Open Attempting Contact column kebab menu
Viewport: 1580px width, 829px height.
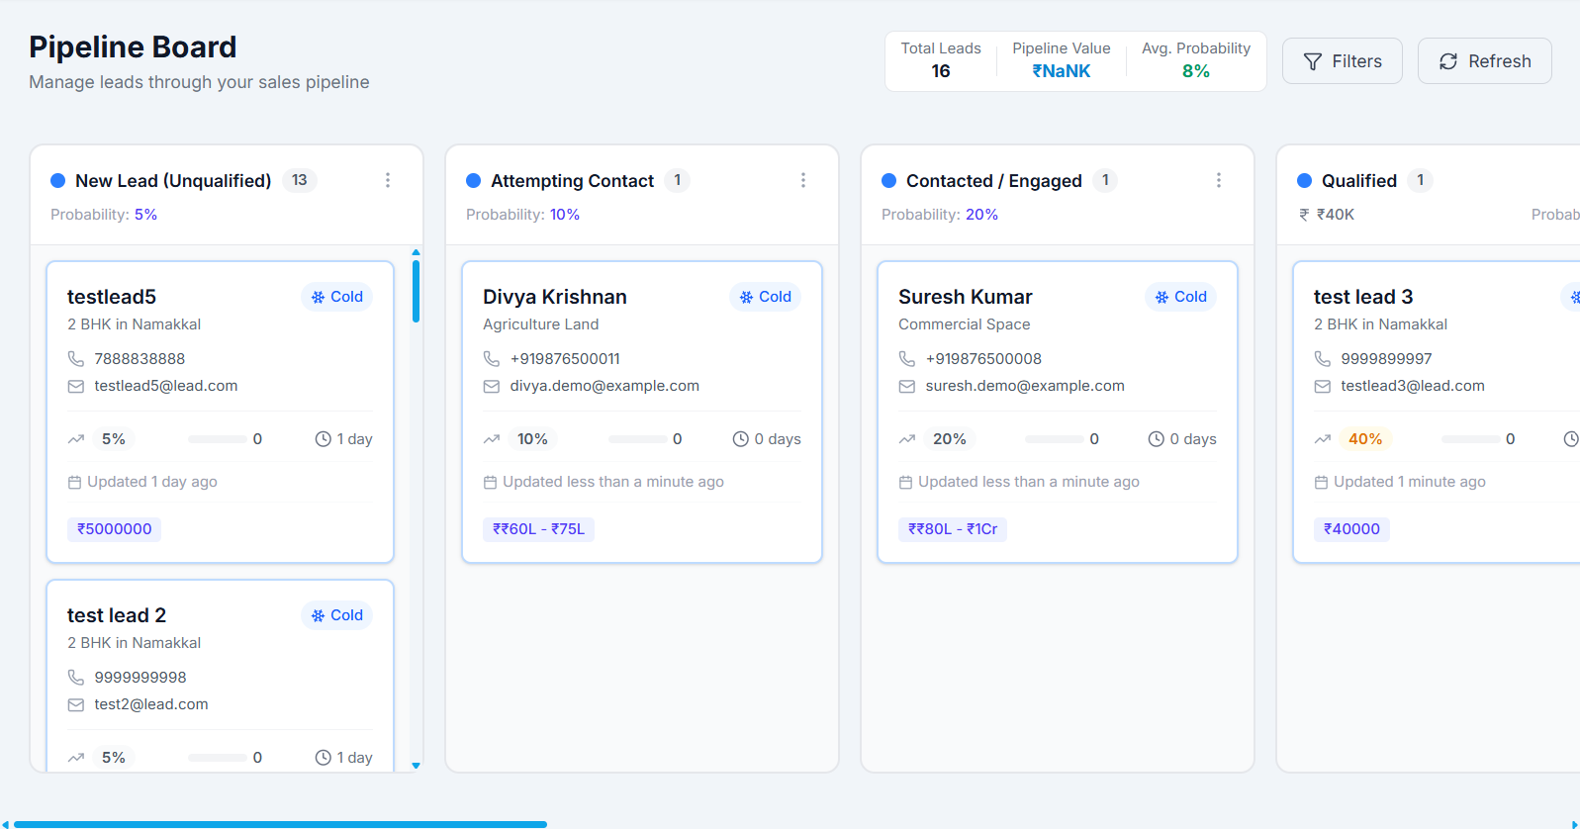[x=803, y=180]
